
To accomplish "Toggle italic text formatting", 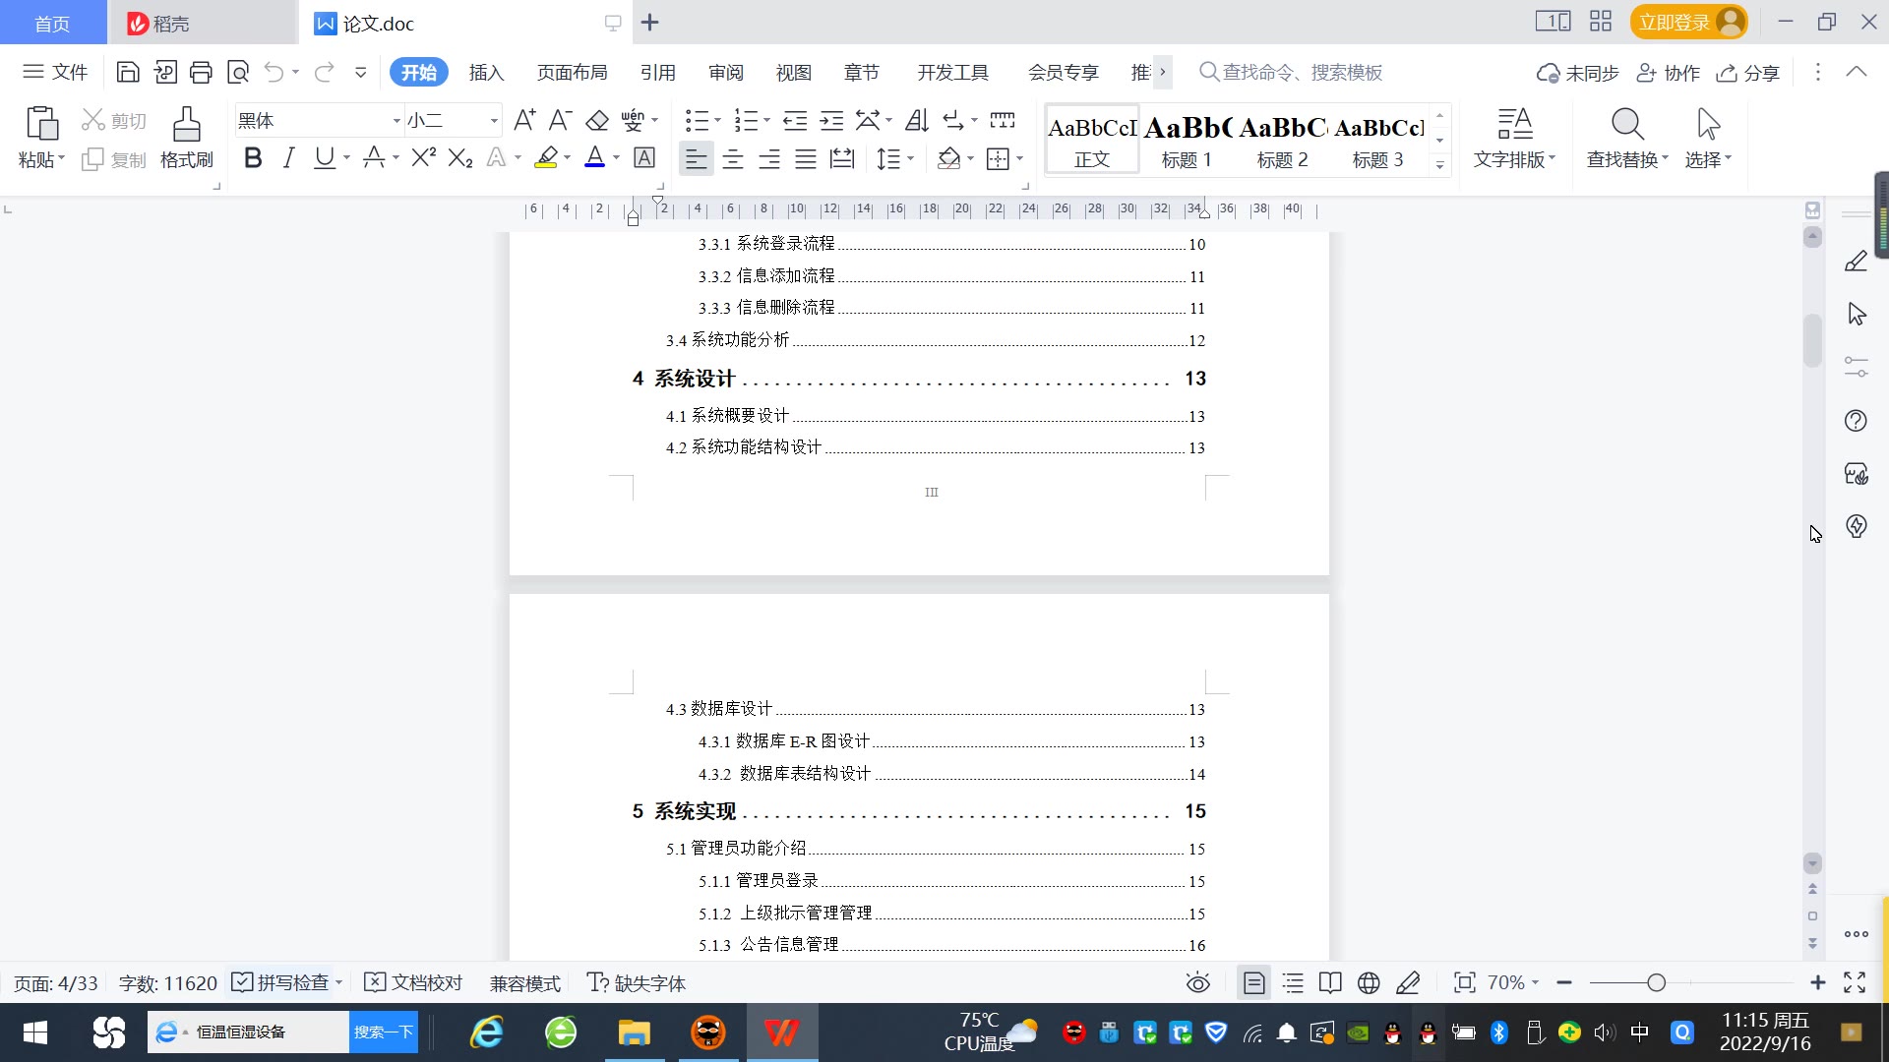I will [288, 157].
